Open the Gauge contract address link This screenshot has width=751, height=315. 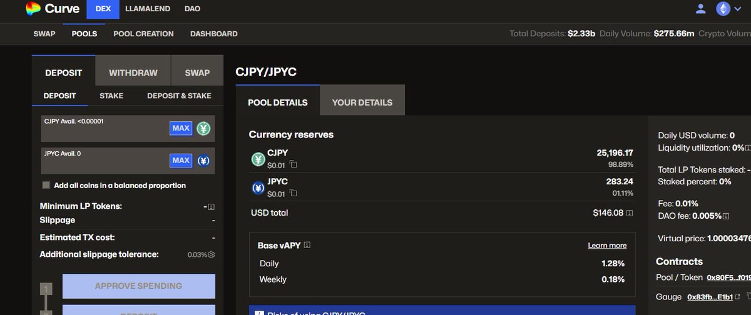click(710, 297)
